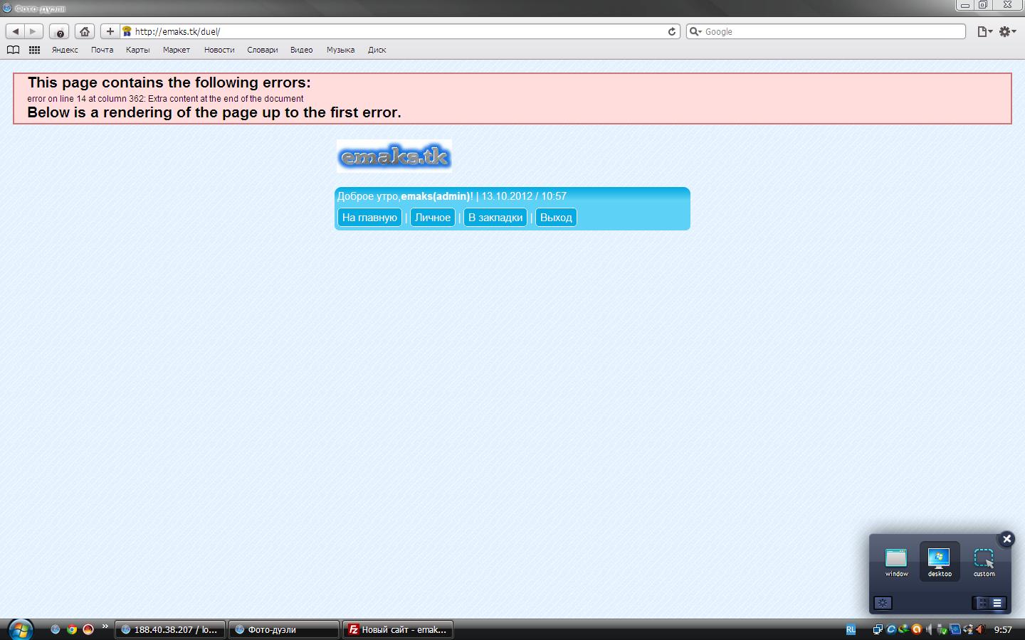Focus the address bar with emaks.tk/duel

coord(399,31)
